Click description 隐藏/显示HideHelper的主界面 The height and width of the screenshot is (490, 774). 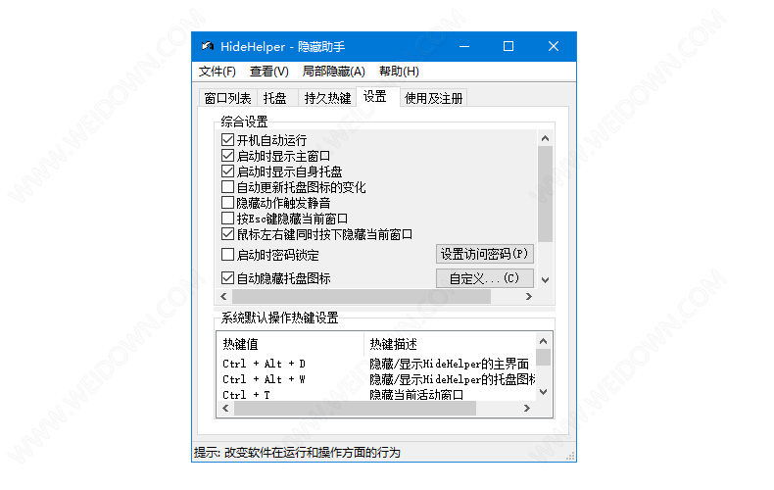[x=449, y=364]
